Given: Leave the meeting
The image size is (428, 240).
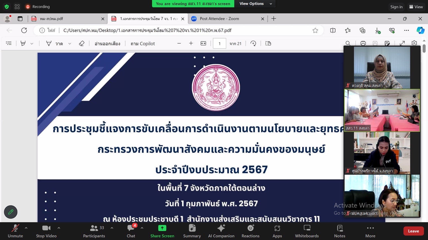Looking at the screenshot, I should point(413,231).
